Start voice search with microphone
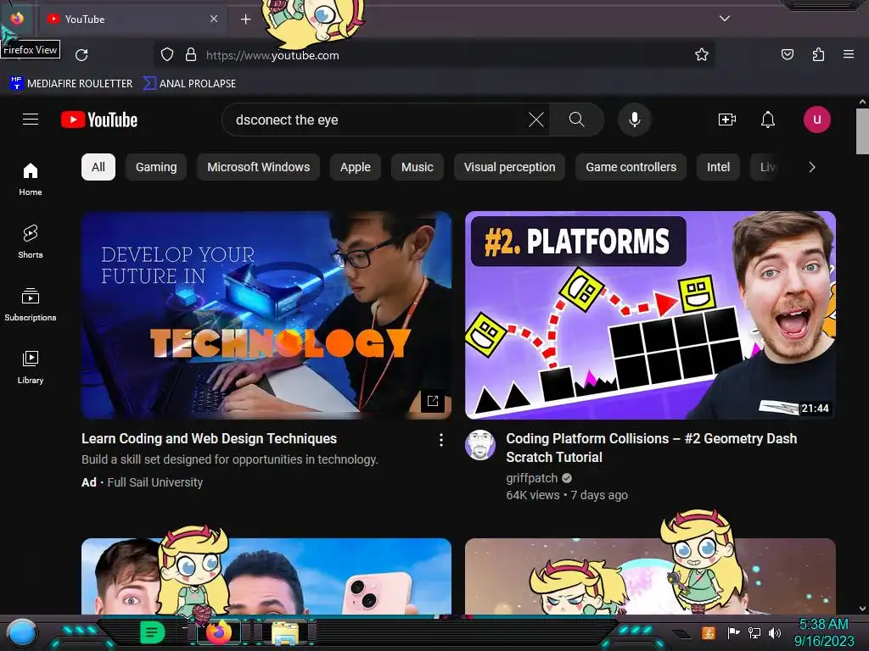Image resolution: width=869 pixels, height=651 pixels. pyautogui.click(x=635, y=120)
